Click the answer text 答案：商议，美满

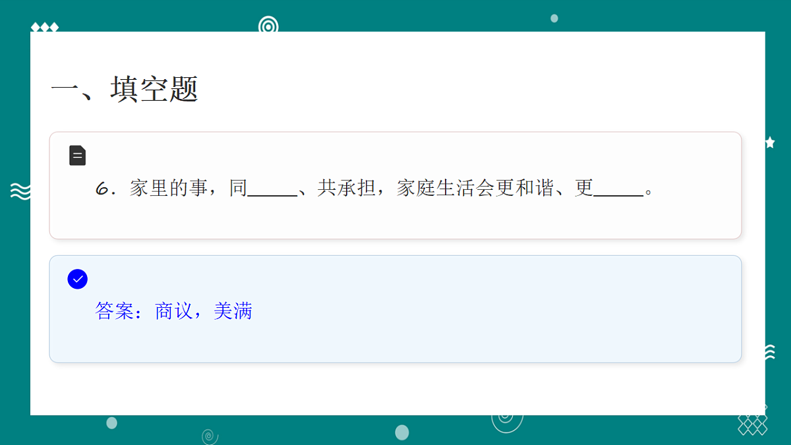174,311
